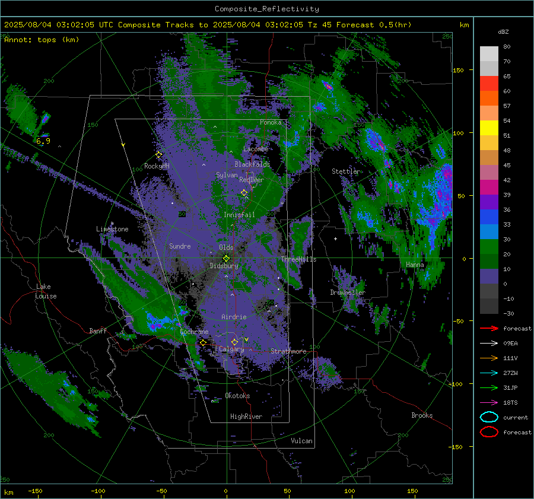The height and width of the screenshot is (499, 534).
Task: Select the green 31JP track arrow
Action: (489, 387)
